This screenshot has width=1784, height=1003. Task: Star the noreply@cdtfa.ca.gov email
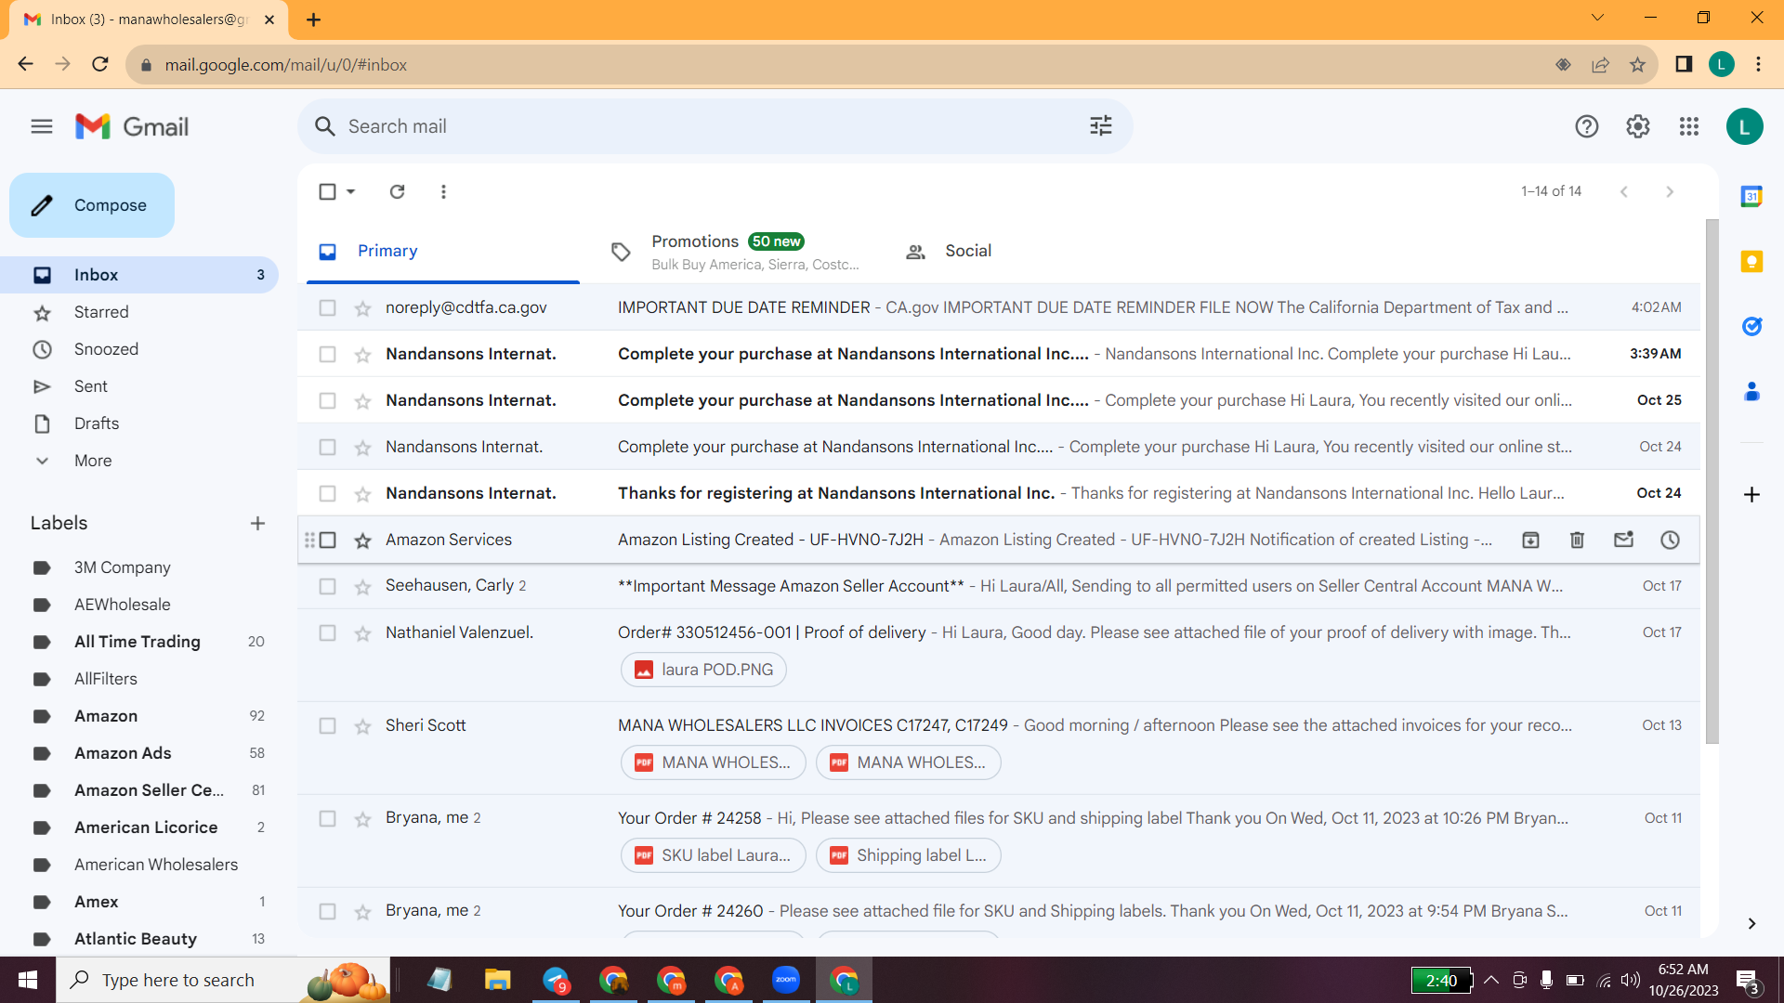coord(362,308)
